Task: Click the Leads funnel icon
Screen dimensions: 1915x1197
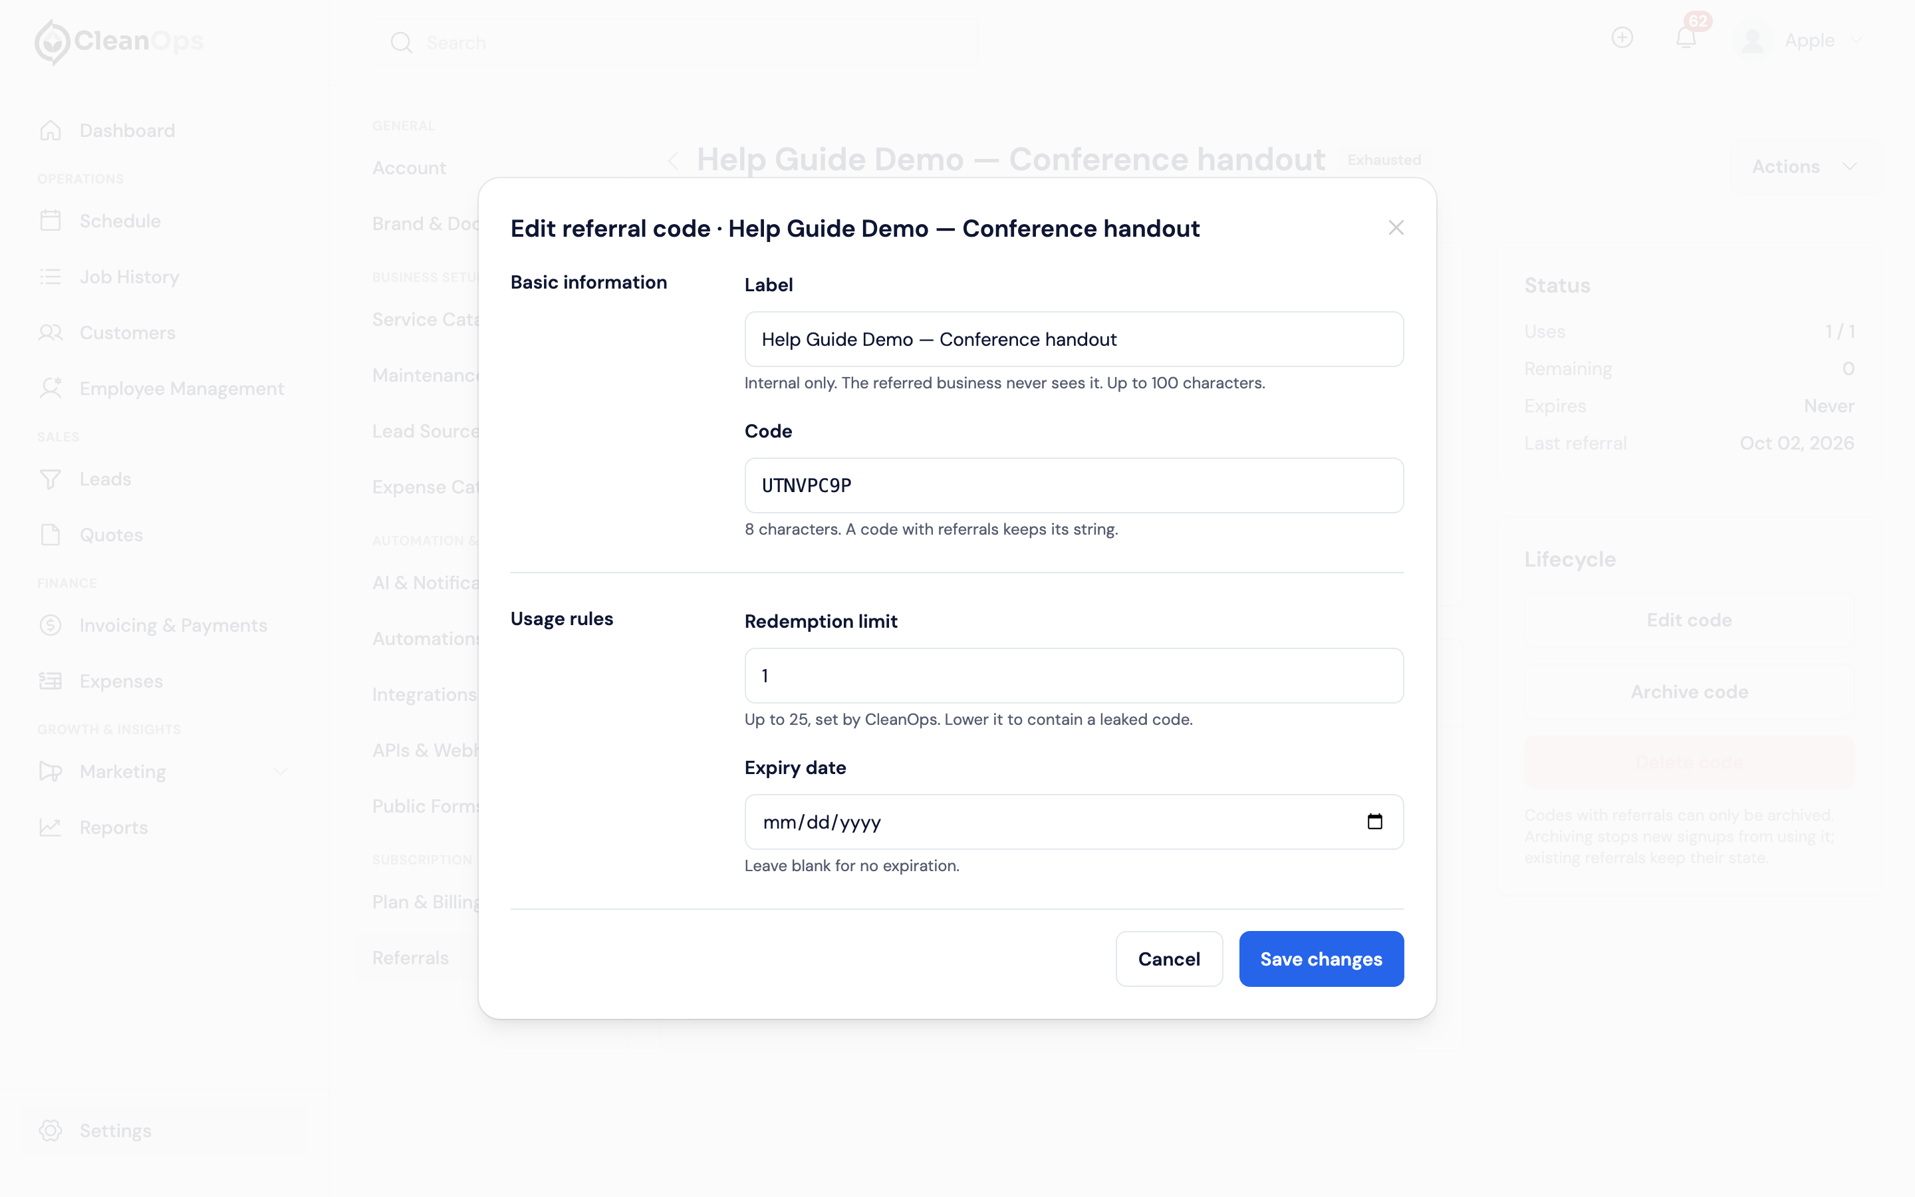Action: point(51,479)
